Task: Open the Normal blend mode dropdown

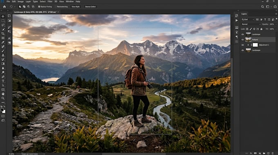Action: click(251, 24)
